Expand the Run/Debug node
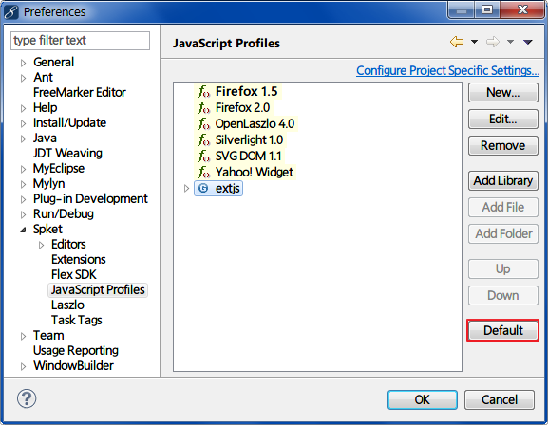Image resolution: width=548 pixels, height=425 pixels. point(23,214)
